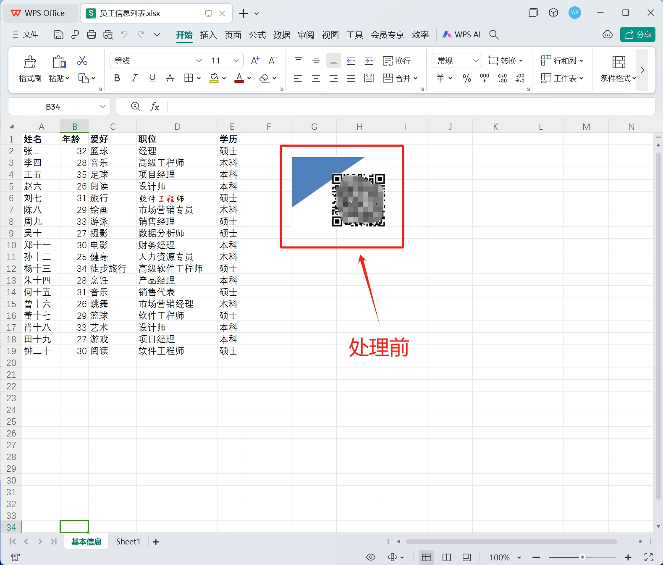Screen dimensions: 663x565
Task: Select column D header
Action: point(177,127)
